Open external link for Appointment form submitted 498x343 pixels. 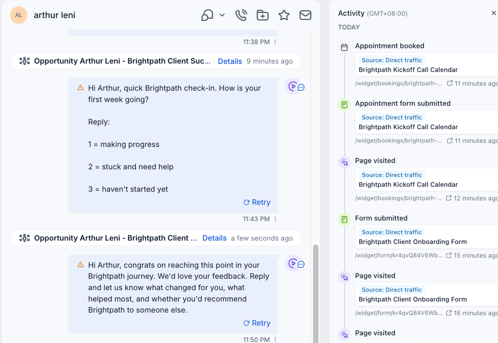[450, 140]
